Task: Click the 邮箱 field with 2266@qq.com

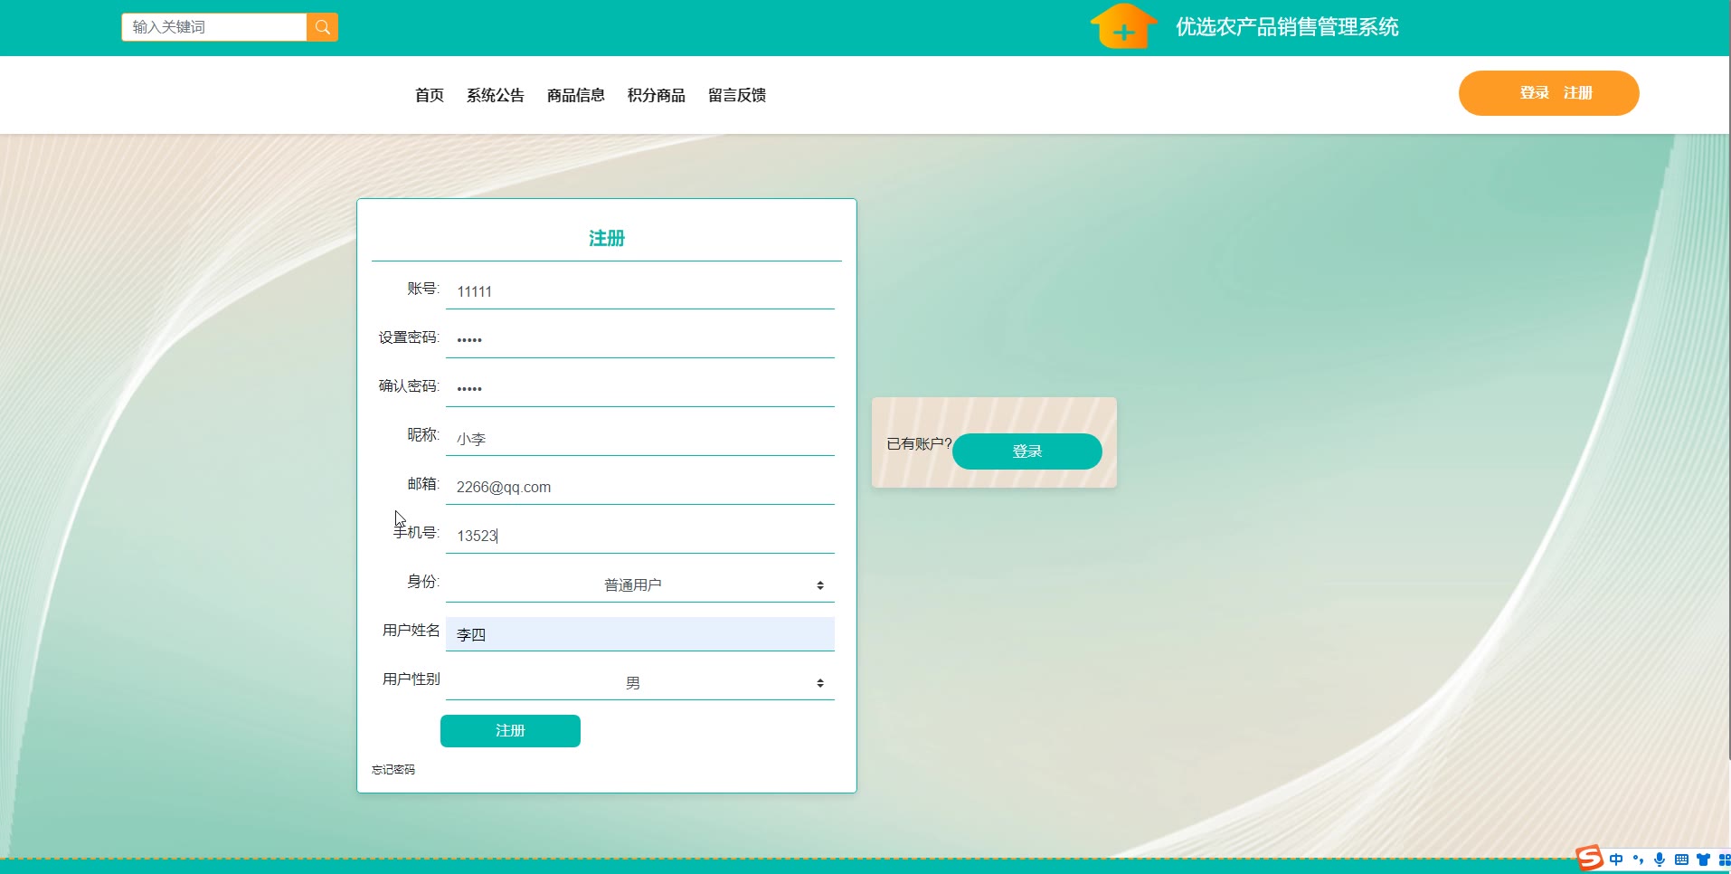Action: (640, 487)
